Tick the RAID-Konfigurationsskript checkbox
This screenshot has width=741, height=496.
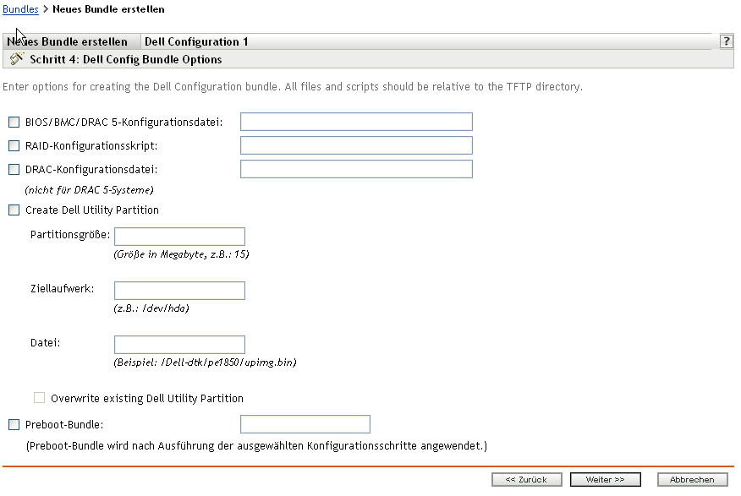(14, 145)
